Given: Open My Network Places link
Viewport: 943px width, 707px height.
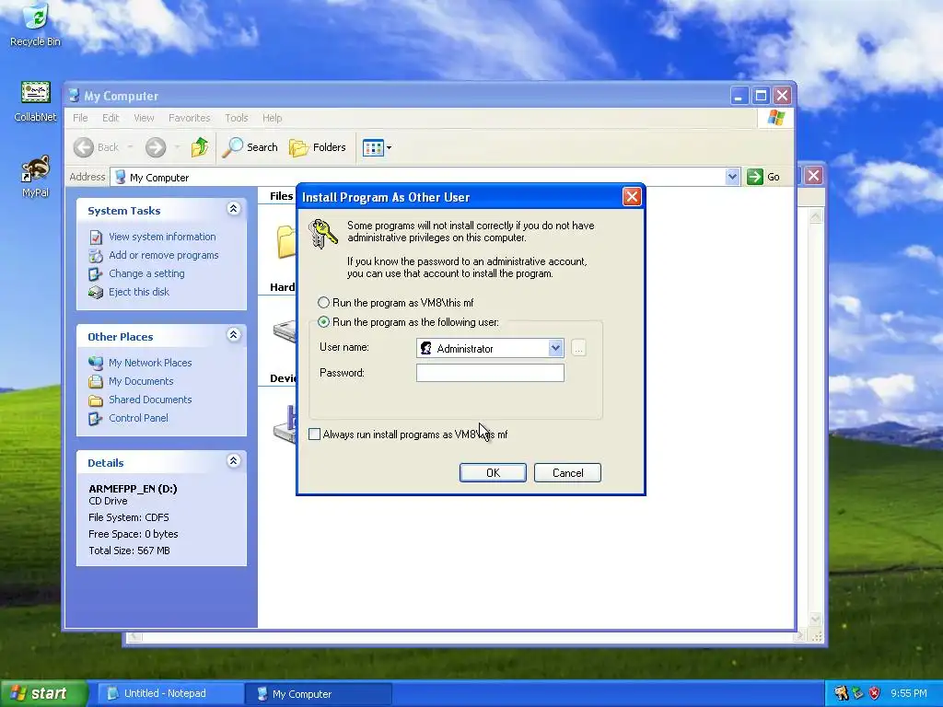Looking at the screenshot, I should [150, 363].
